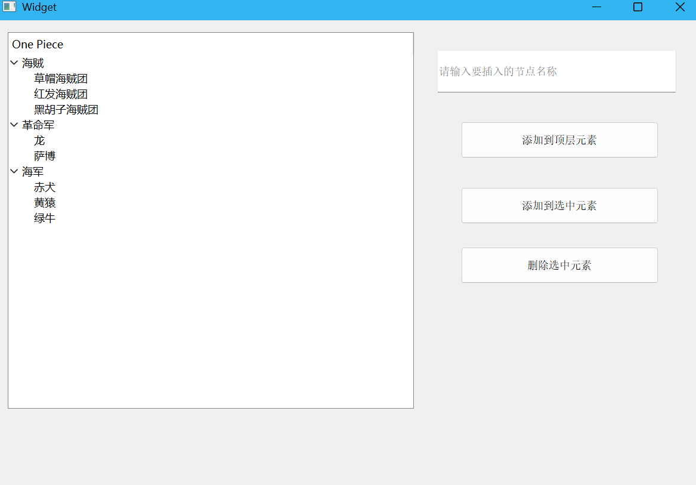Collapse the 革命军 tree node
Screen dimensions: 696x485
(x=14, y=125)
